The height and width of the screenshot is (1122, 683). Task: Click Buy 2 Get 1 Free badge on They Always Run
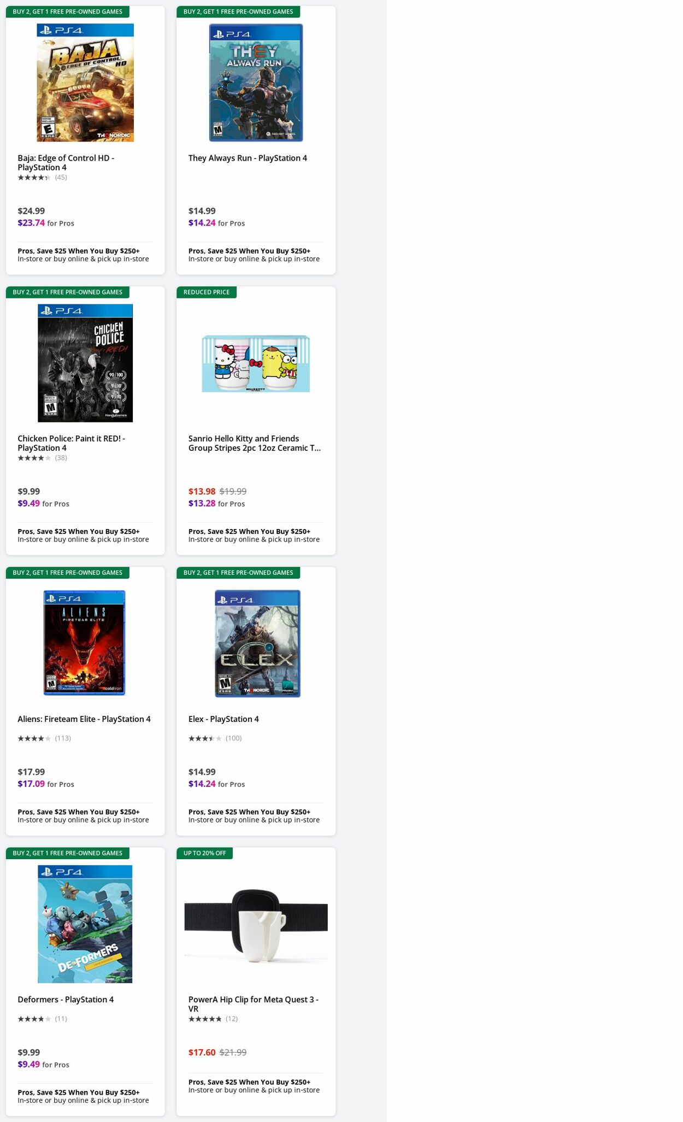(x=238, y=11)
